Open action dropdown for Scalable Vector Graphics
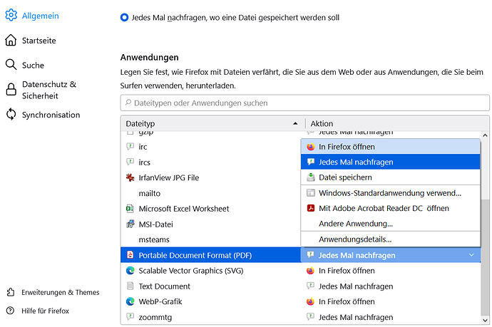492x327 pixels. [391, 271]
